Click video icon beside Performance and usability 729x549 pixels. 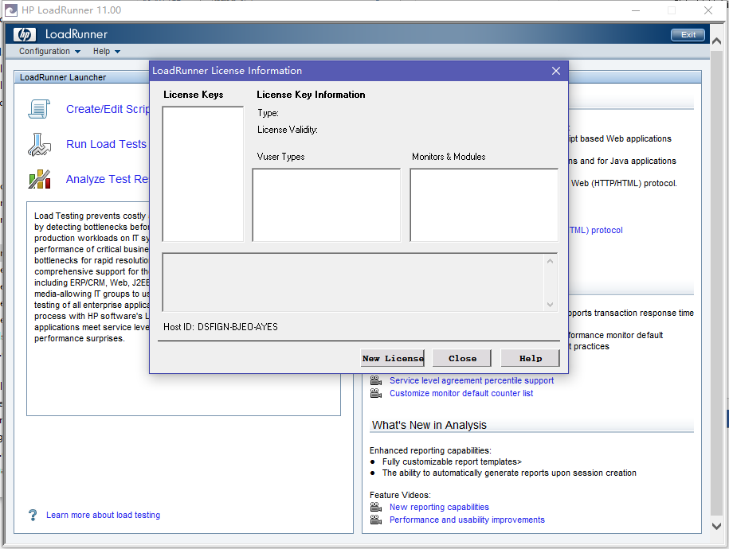pos(376,520)
